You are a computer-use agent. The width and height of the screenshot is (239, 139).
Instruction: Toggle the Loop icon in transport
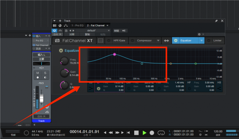click(161, 133)
